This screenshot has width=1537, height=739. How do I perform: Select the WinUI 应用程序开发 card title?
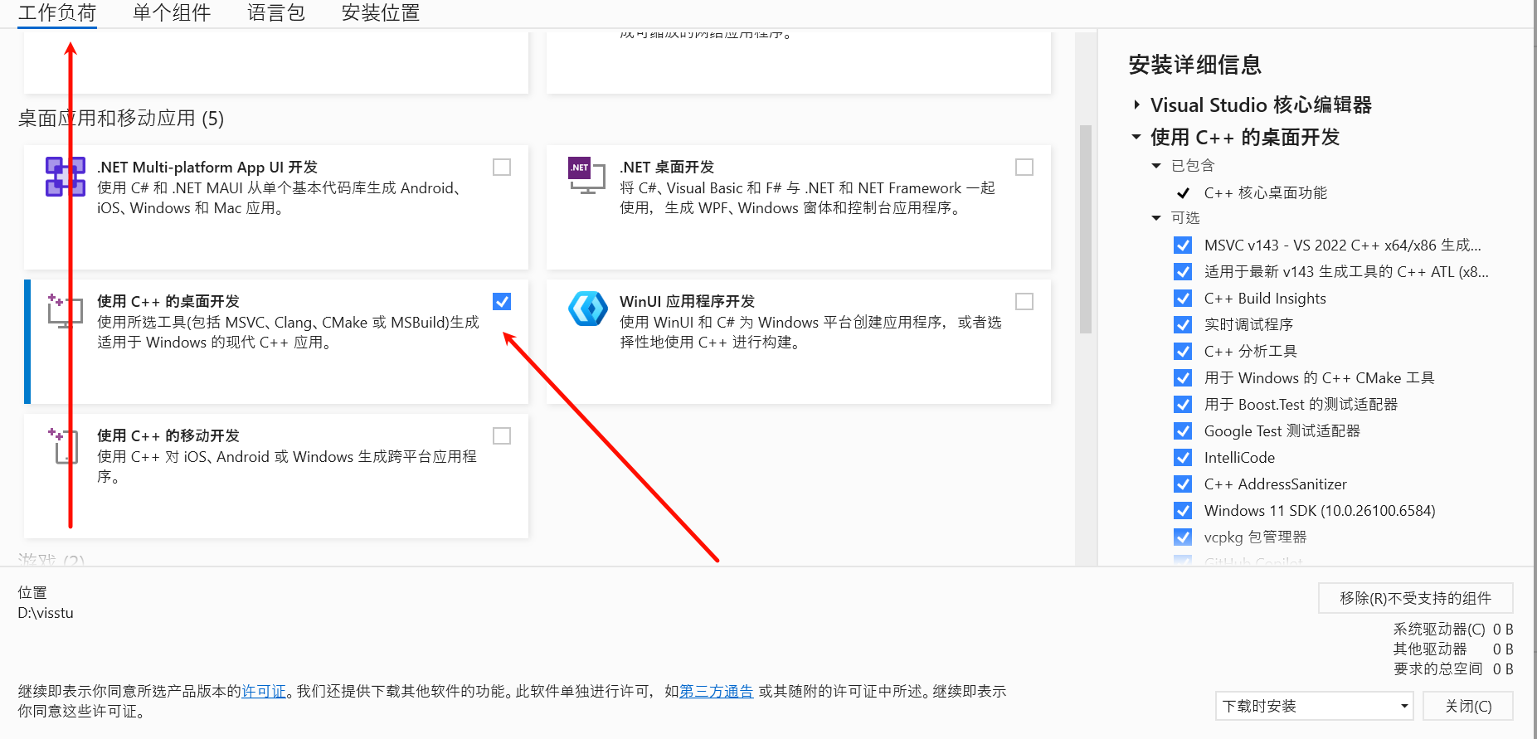pos(687,302)
